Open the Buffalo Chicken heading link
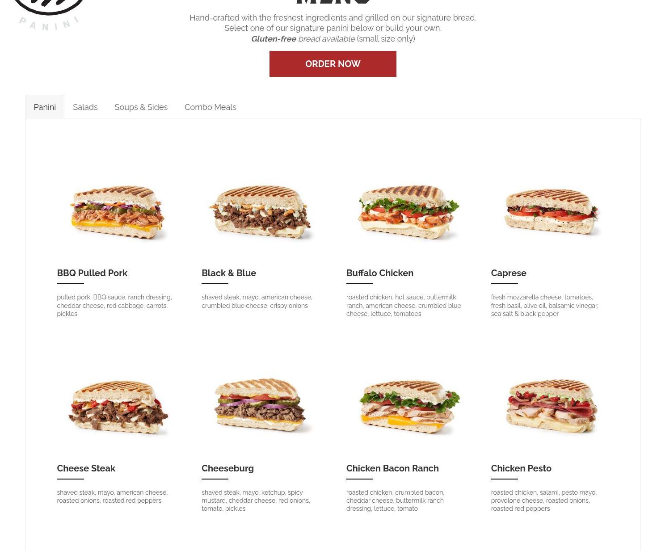657x551 pixels. click(x=380, y=273)
